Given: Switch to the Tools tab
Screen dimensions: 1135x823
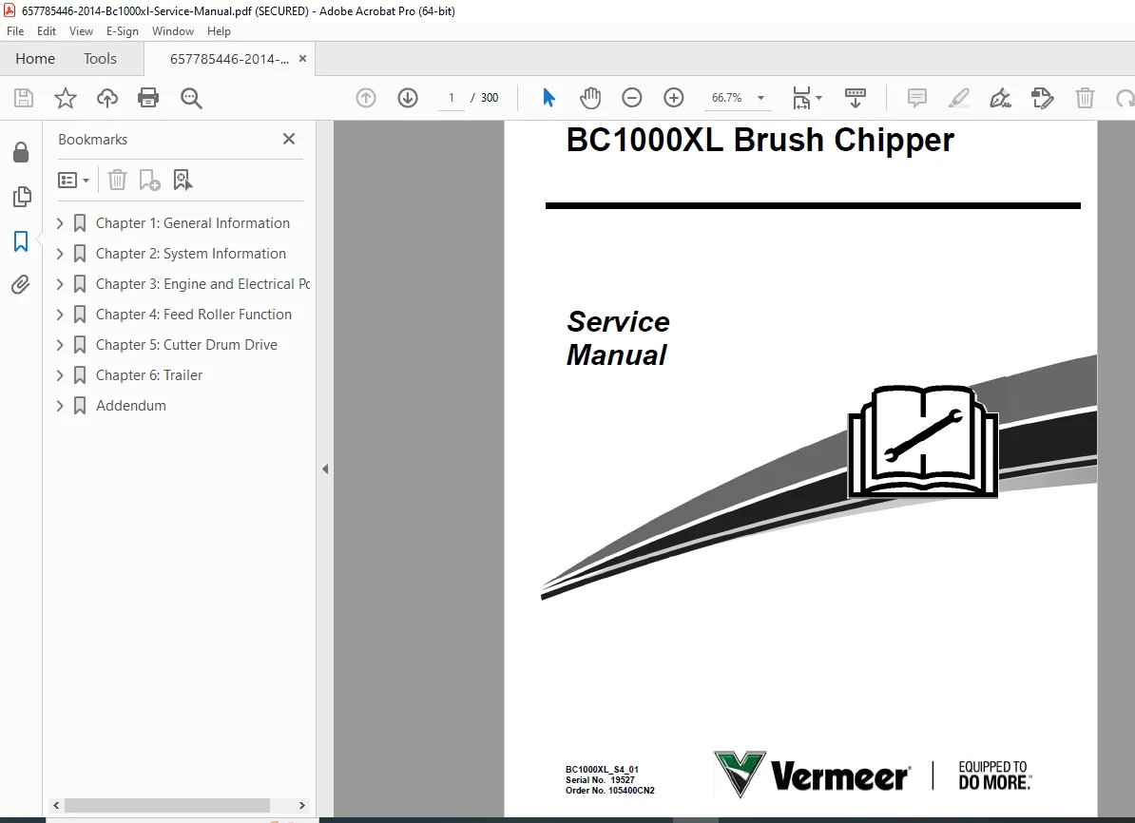Looking at the screenshot, I should click(100, 59).
